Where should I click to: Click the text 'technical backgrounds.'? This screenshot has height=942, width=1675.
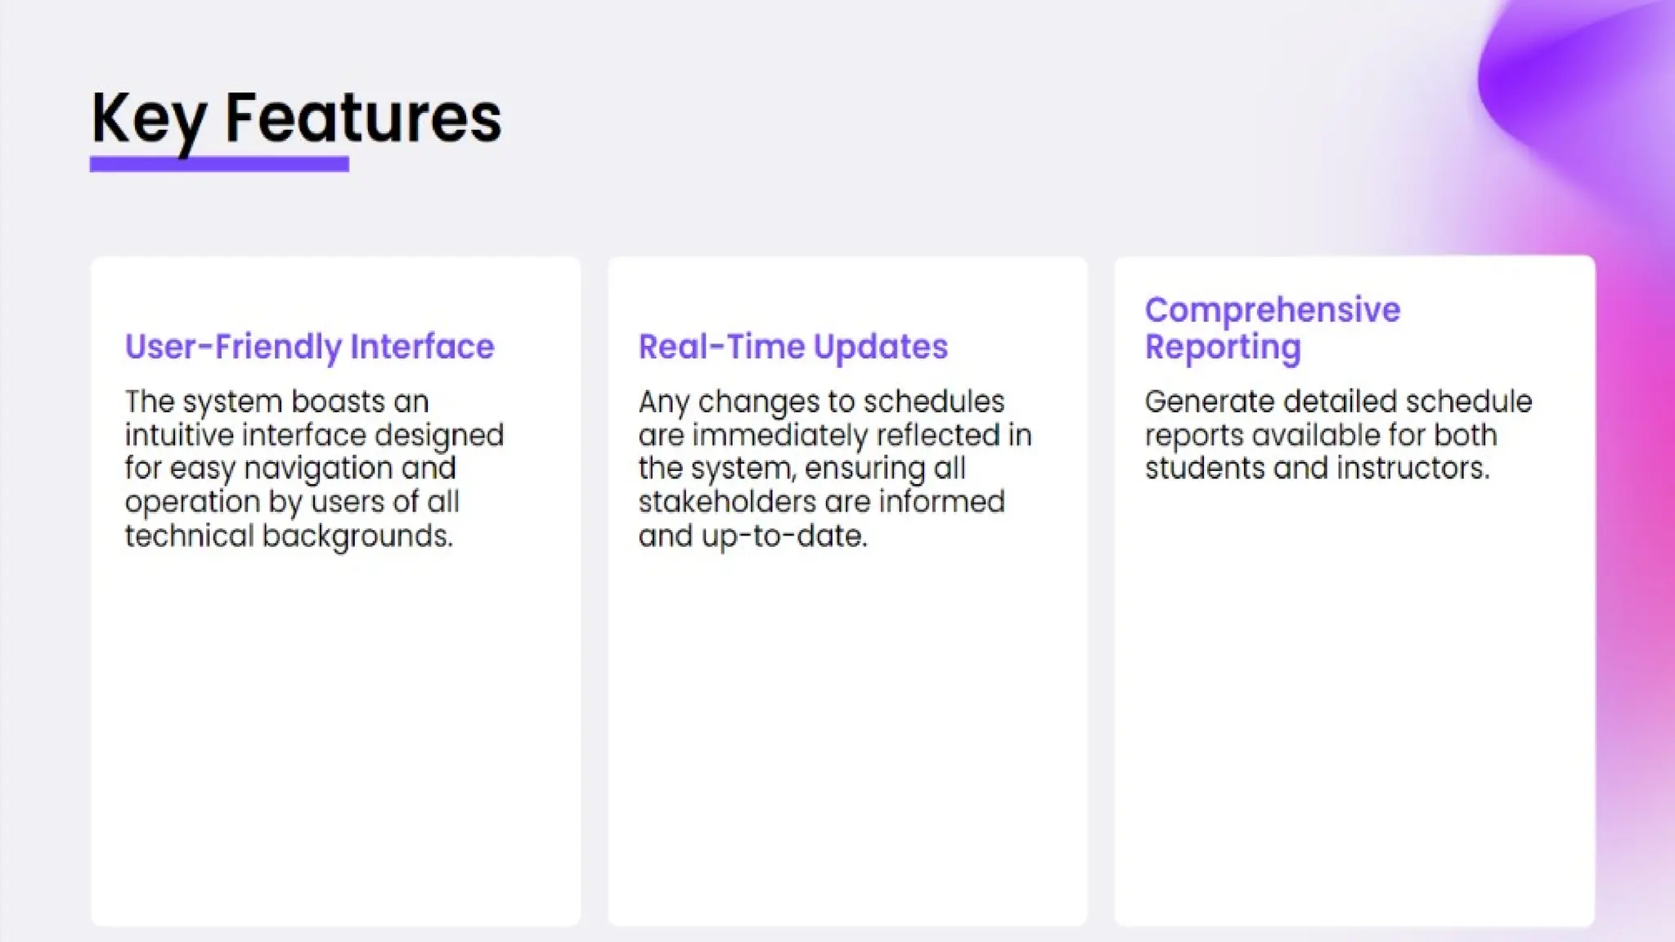[x=288, y=536]
